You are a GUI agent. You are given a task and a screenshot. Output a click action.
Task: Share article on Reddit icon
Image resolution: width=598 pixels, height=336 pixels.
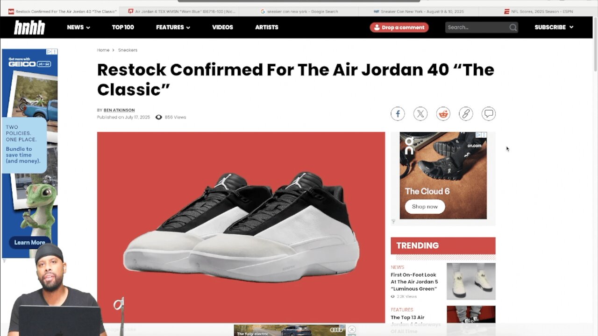(443, 113)
